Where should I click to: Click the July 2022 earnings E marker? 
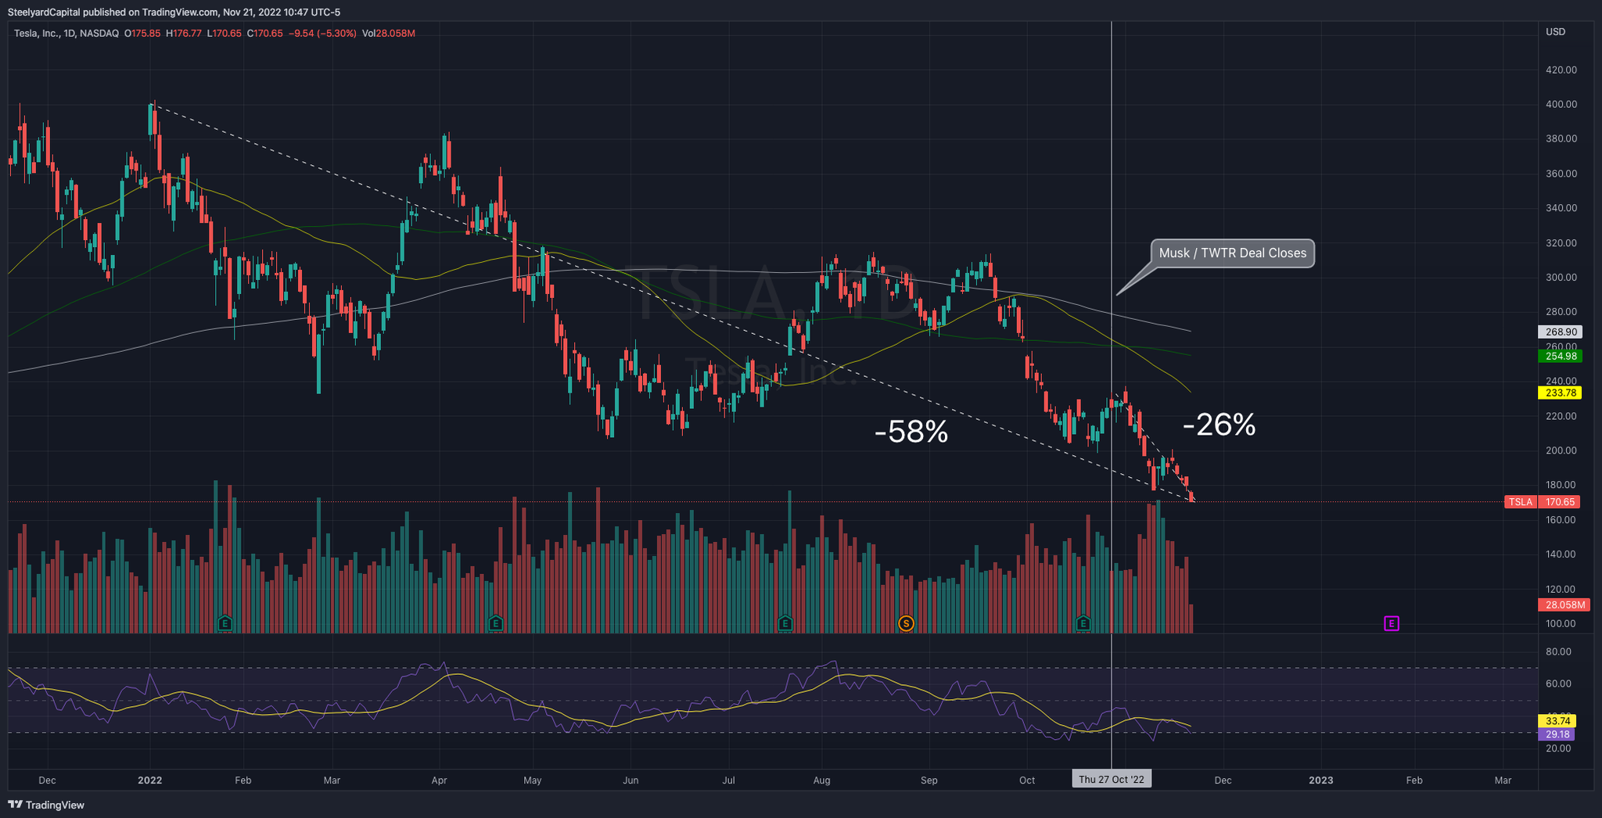(x=785, y=623)
